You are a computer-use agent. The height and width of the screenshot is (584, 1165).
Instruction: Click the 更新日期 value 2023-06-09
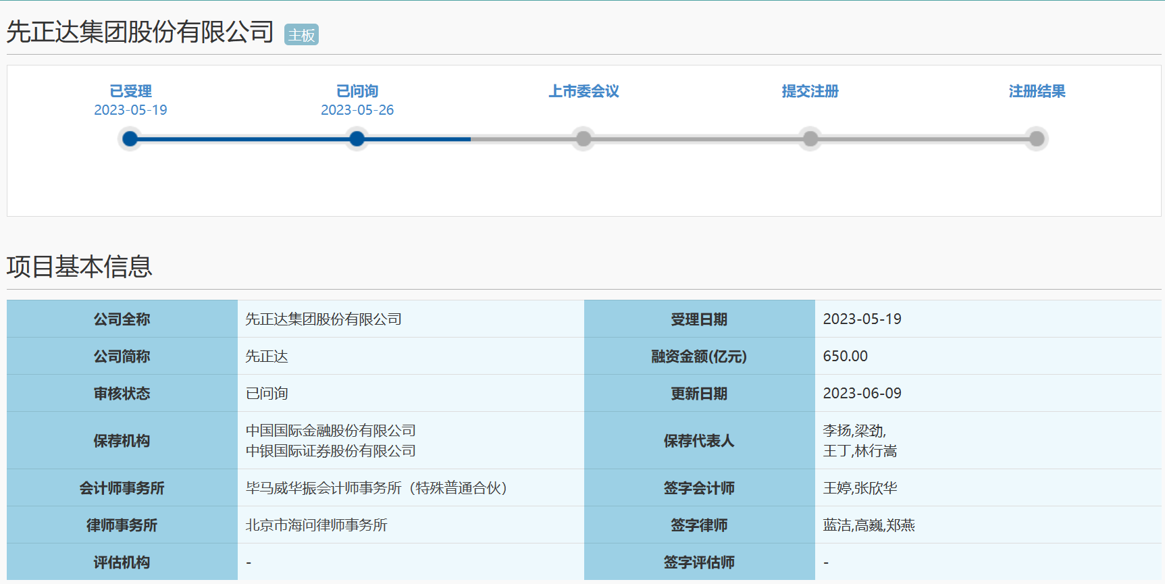[862, 394]
